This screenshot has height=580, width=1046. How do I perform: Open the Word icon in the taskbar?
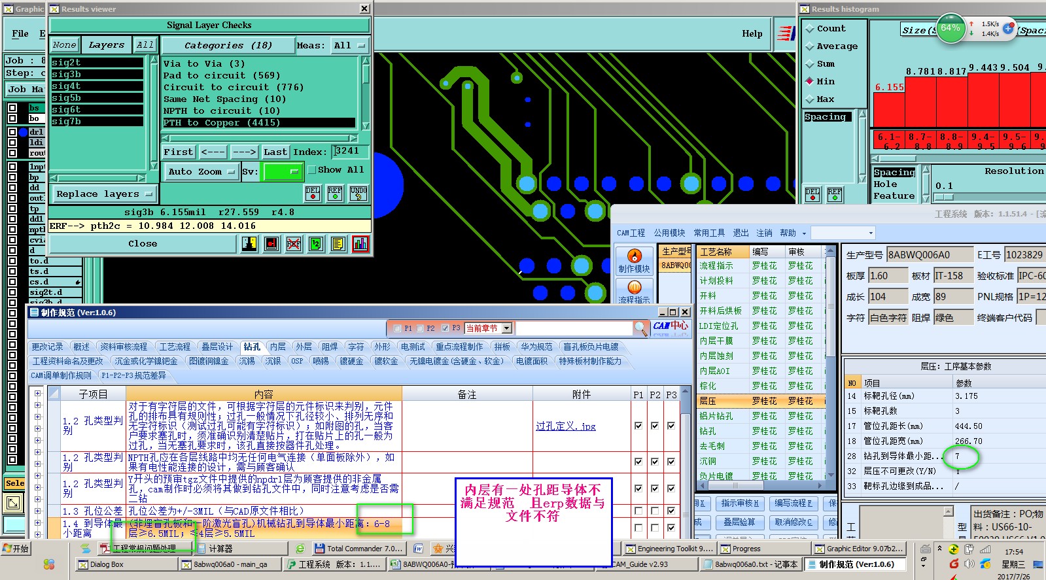(x=419, y=549)
